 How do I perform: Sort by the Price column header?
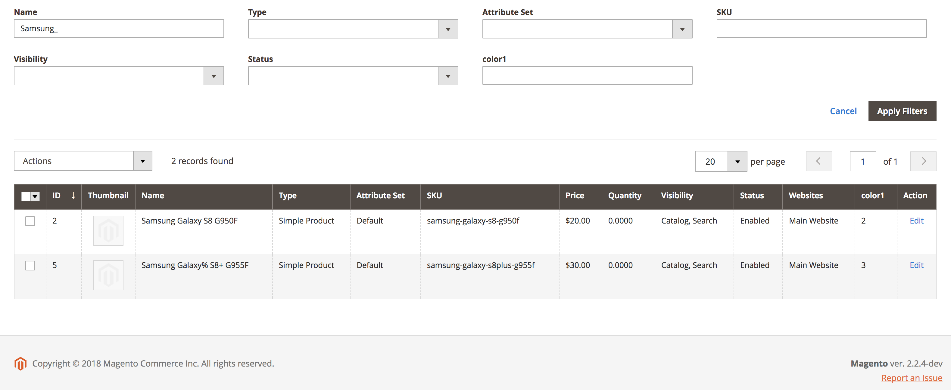pos(575,196)
